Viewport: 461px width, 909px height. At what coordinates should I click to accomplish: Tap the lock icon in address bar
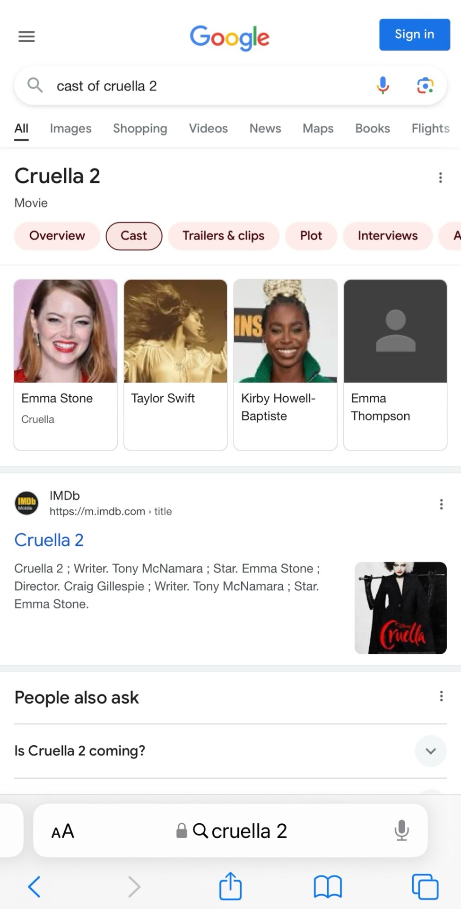click(x=182, y=830)
